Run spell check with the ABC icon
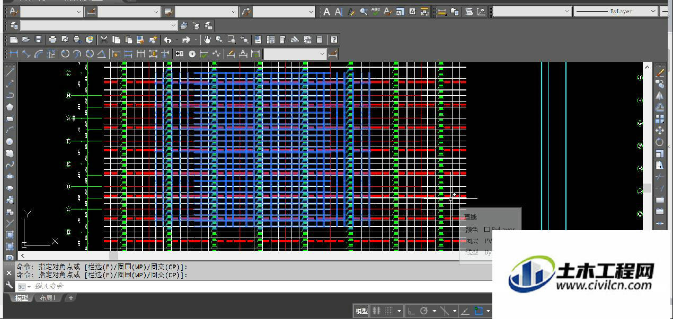The image size is (673, 319). pos(376,12)
